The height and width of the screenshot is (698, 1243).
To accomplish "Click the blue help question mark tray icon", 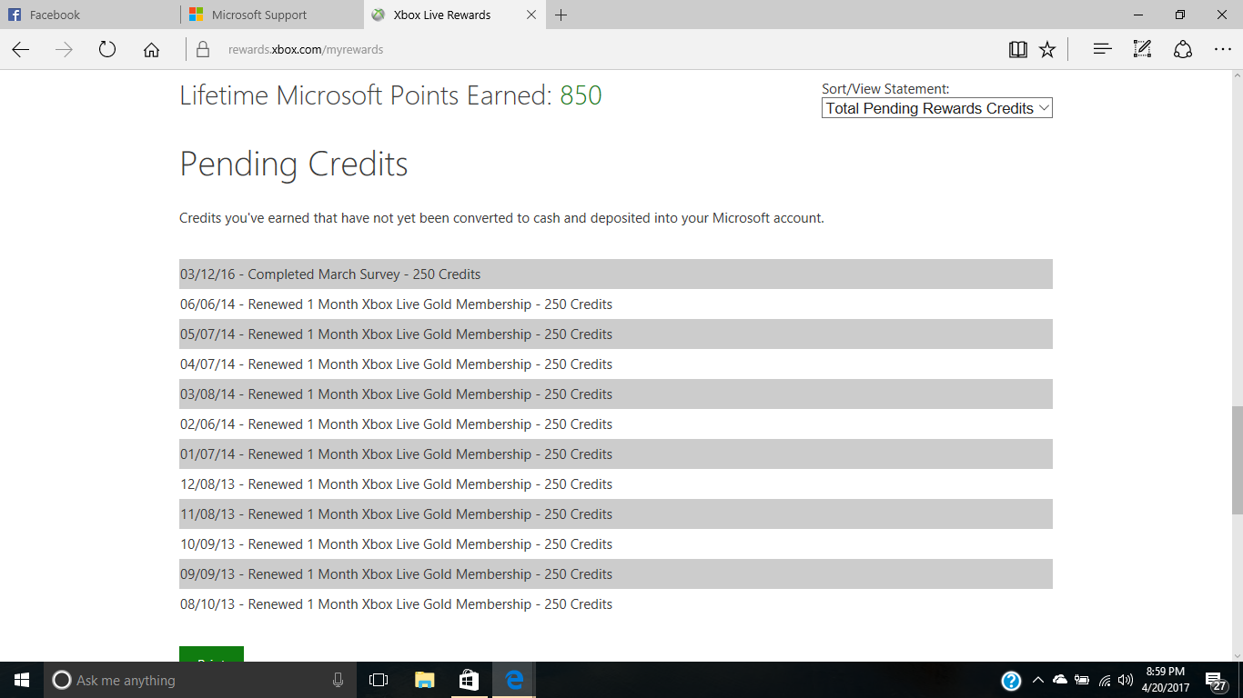I will pyautogui.click(x=1011, y=681).
